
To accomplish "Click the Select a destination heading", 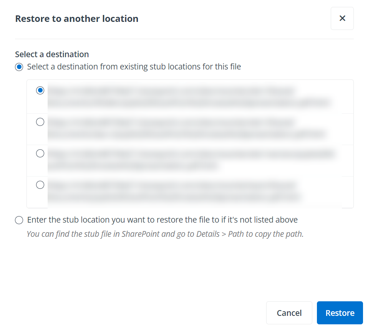I will pyautogui.click(x=52, y=54).
